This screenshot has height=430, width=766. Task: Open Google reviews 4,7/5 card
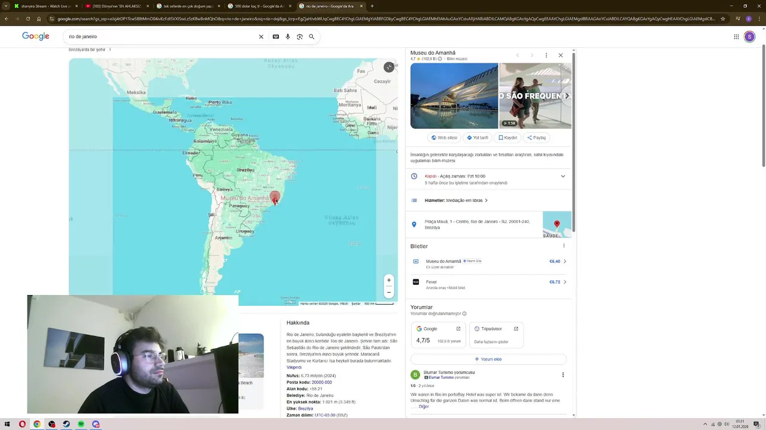coord(438,335)
